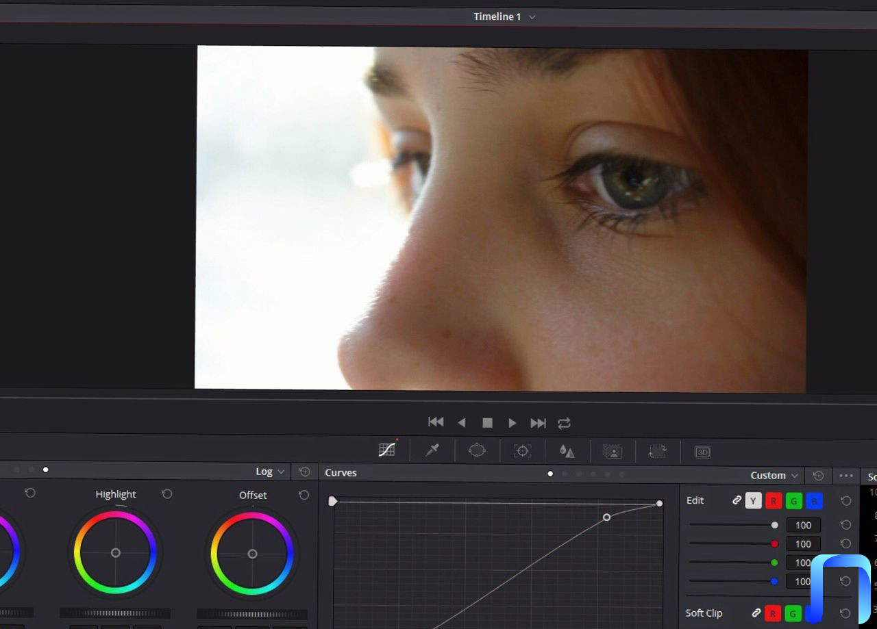Open the Key palette

(x=613, y=452)
